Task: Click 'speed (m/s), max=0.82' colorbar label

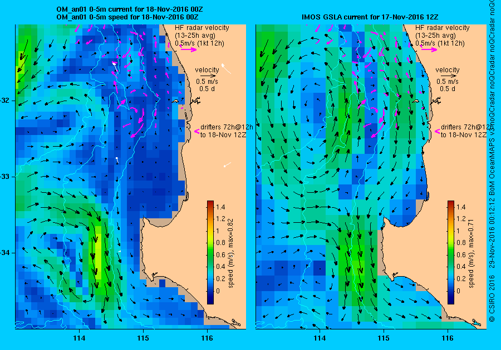Action: coord(230,253)
